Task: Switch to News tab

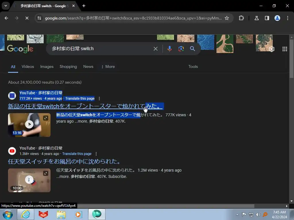Action: coord(88,66)
